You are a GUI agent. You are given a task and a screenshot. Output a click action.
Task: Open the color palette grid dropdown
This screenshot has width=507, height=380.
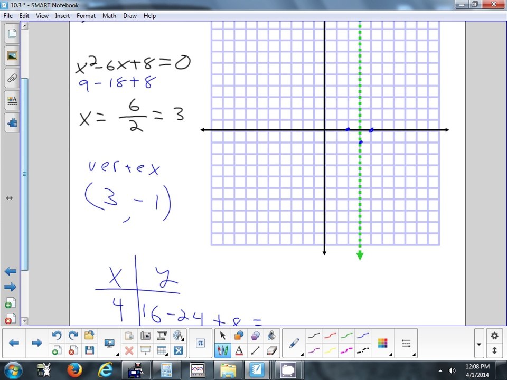pyautogui.click(x=383, y=343)
